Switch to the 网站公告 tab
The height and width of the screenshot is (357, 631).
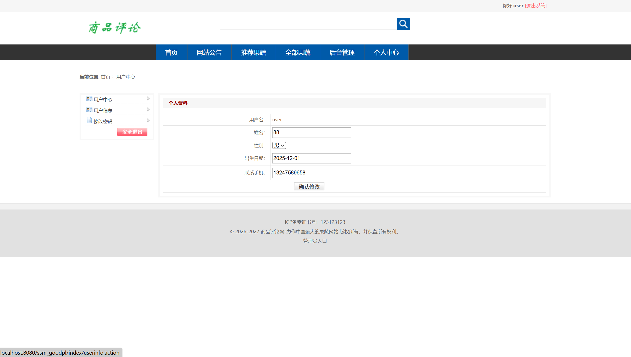click(209, 52)
